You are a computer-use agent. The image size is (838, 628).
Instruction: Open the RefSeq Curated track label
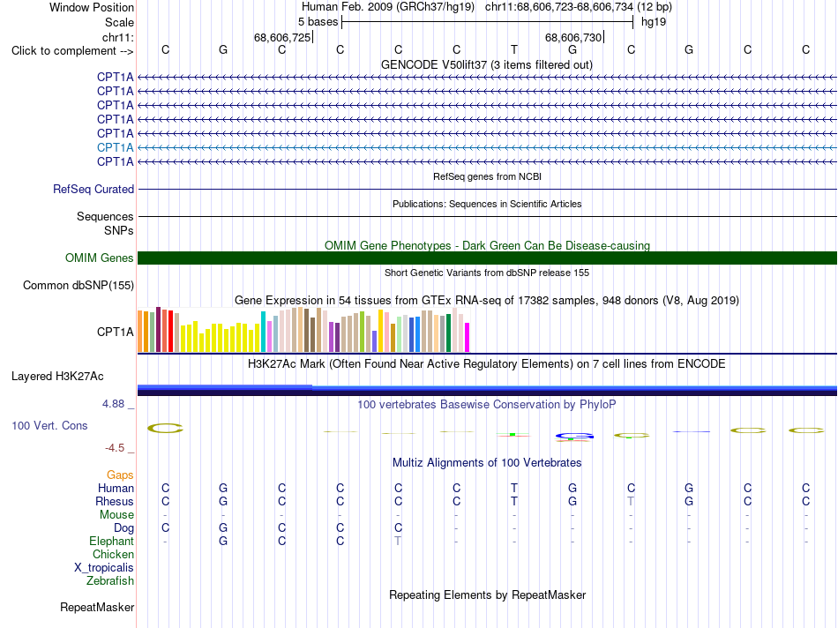point(94,190)
